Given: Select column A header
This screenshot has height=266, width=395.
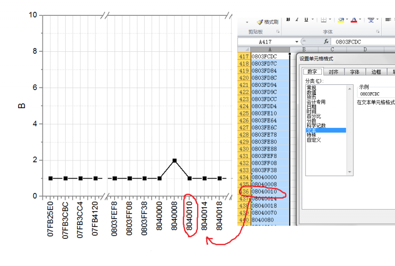Looking at the screenshot, I should point(270,49).
